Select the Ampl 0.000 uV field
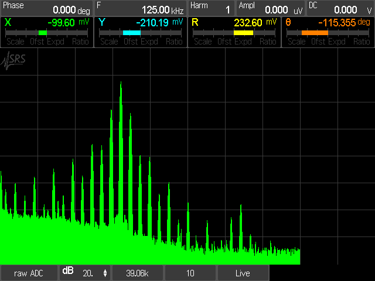 click(271, 8)
